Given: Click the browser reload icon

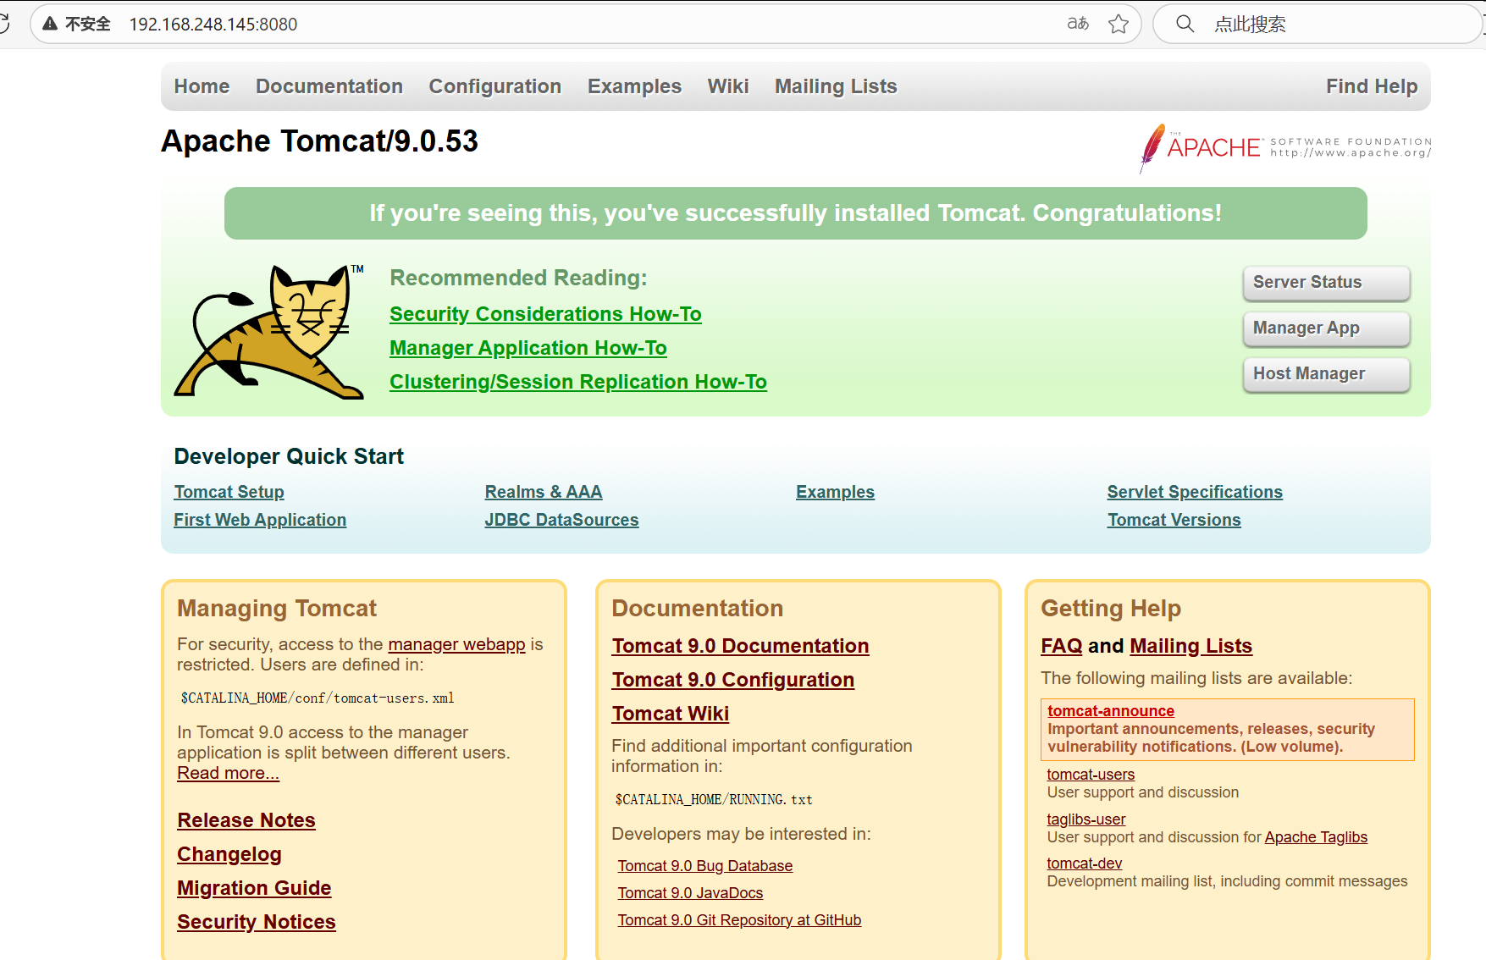Looking at the screenshot, I should 3,24.
